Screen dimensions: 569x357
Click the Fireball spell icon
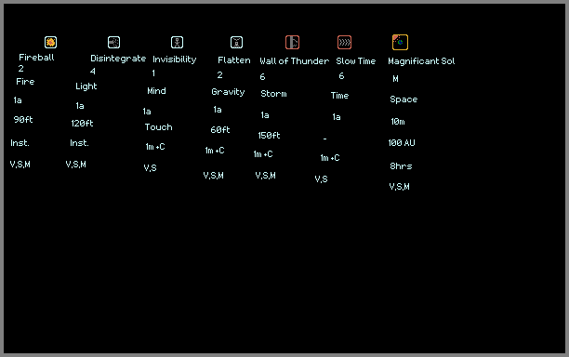(x=50, y=43)
